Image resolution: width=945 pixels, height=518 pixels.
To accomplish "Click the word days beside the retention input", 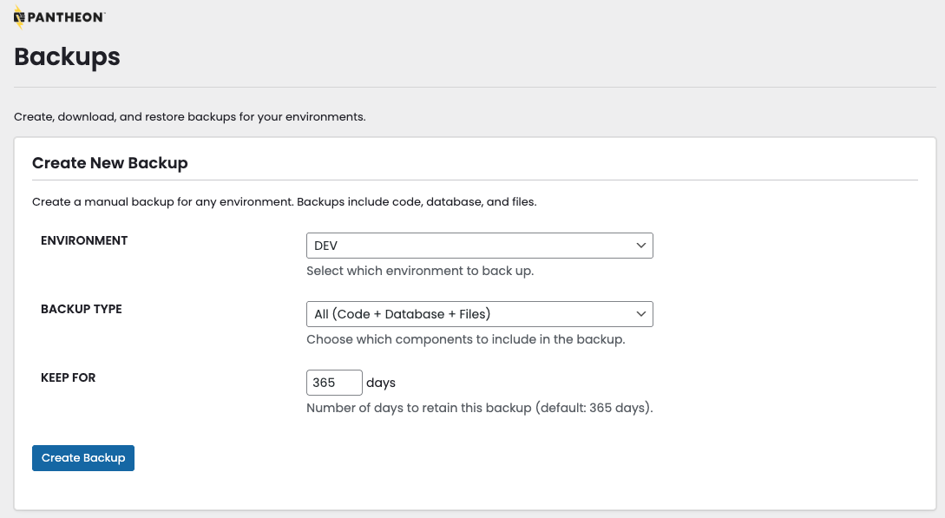I will point(381,382).
